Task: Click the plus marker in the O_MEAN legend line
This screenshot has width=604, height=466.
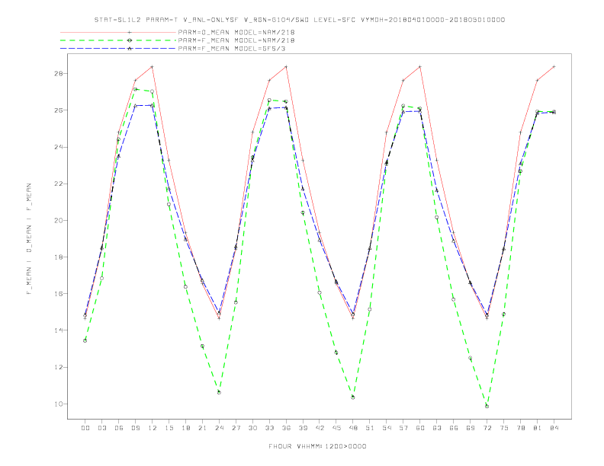Action: [130, 32]
